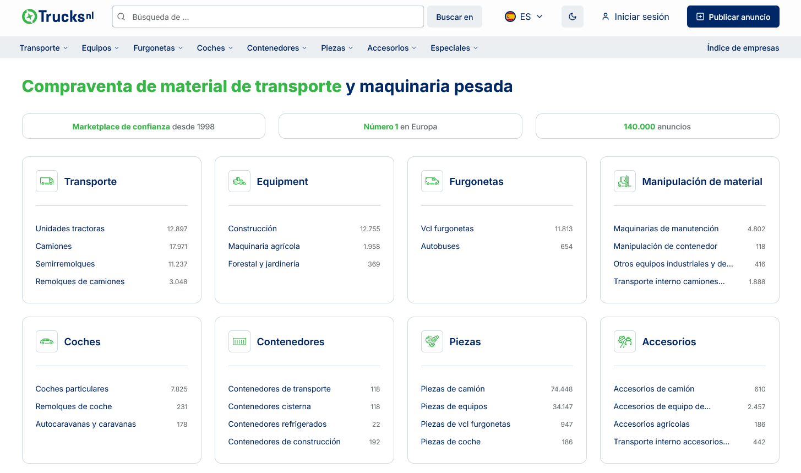The image size is (801, 473).
Task: Toggle dark mode with the moon button
Action: click(x=573, y=17)
